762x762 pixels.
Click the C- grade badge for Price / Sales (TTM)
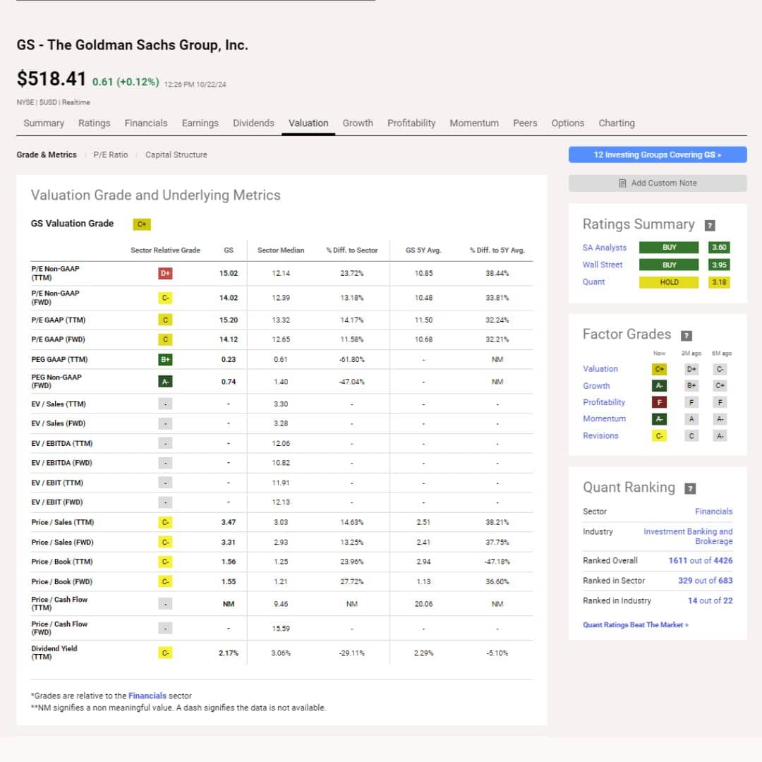[165, 522]
